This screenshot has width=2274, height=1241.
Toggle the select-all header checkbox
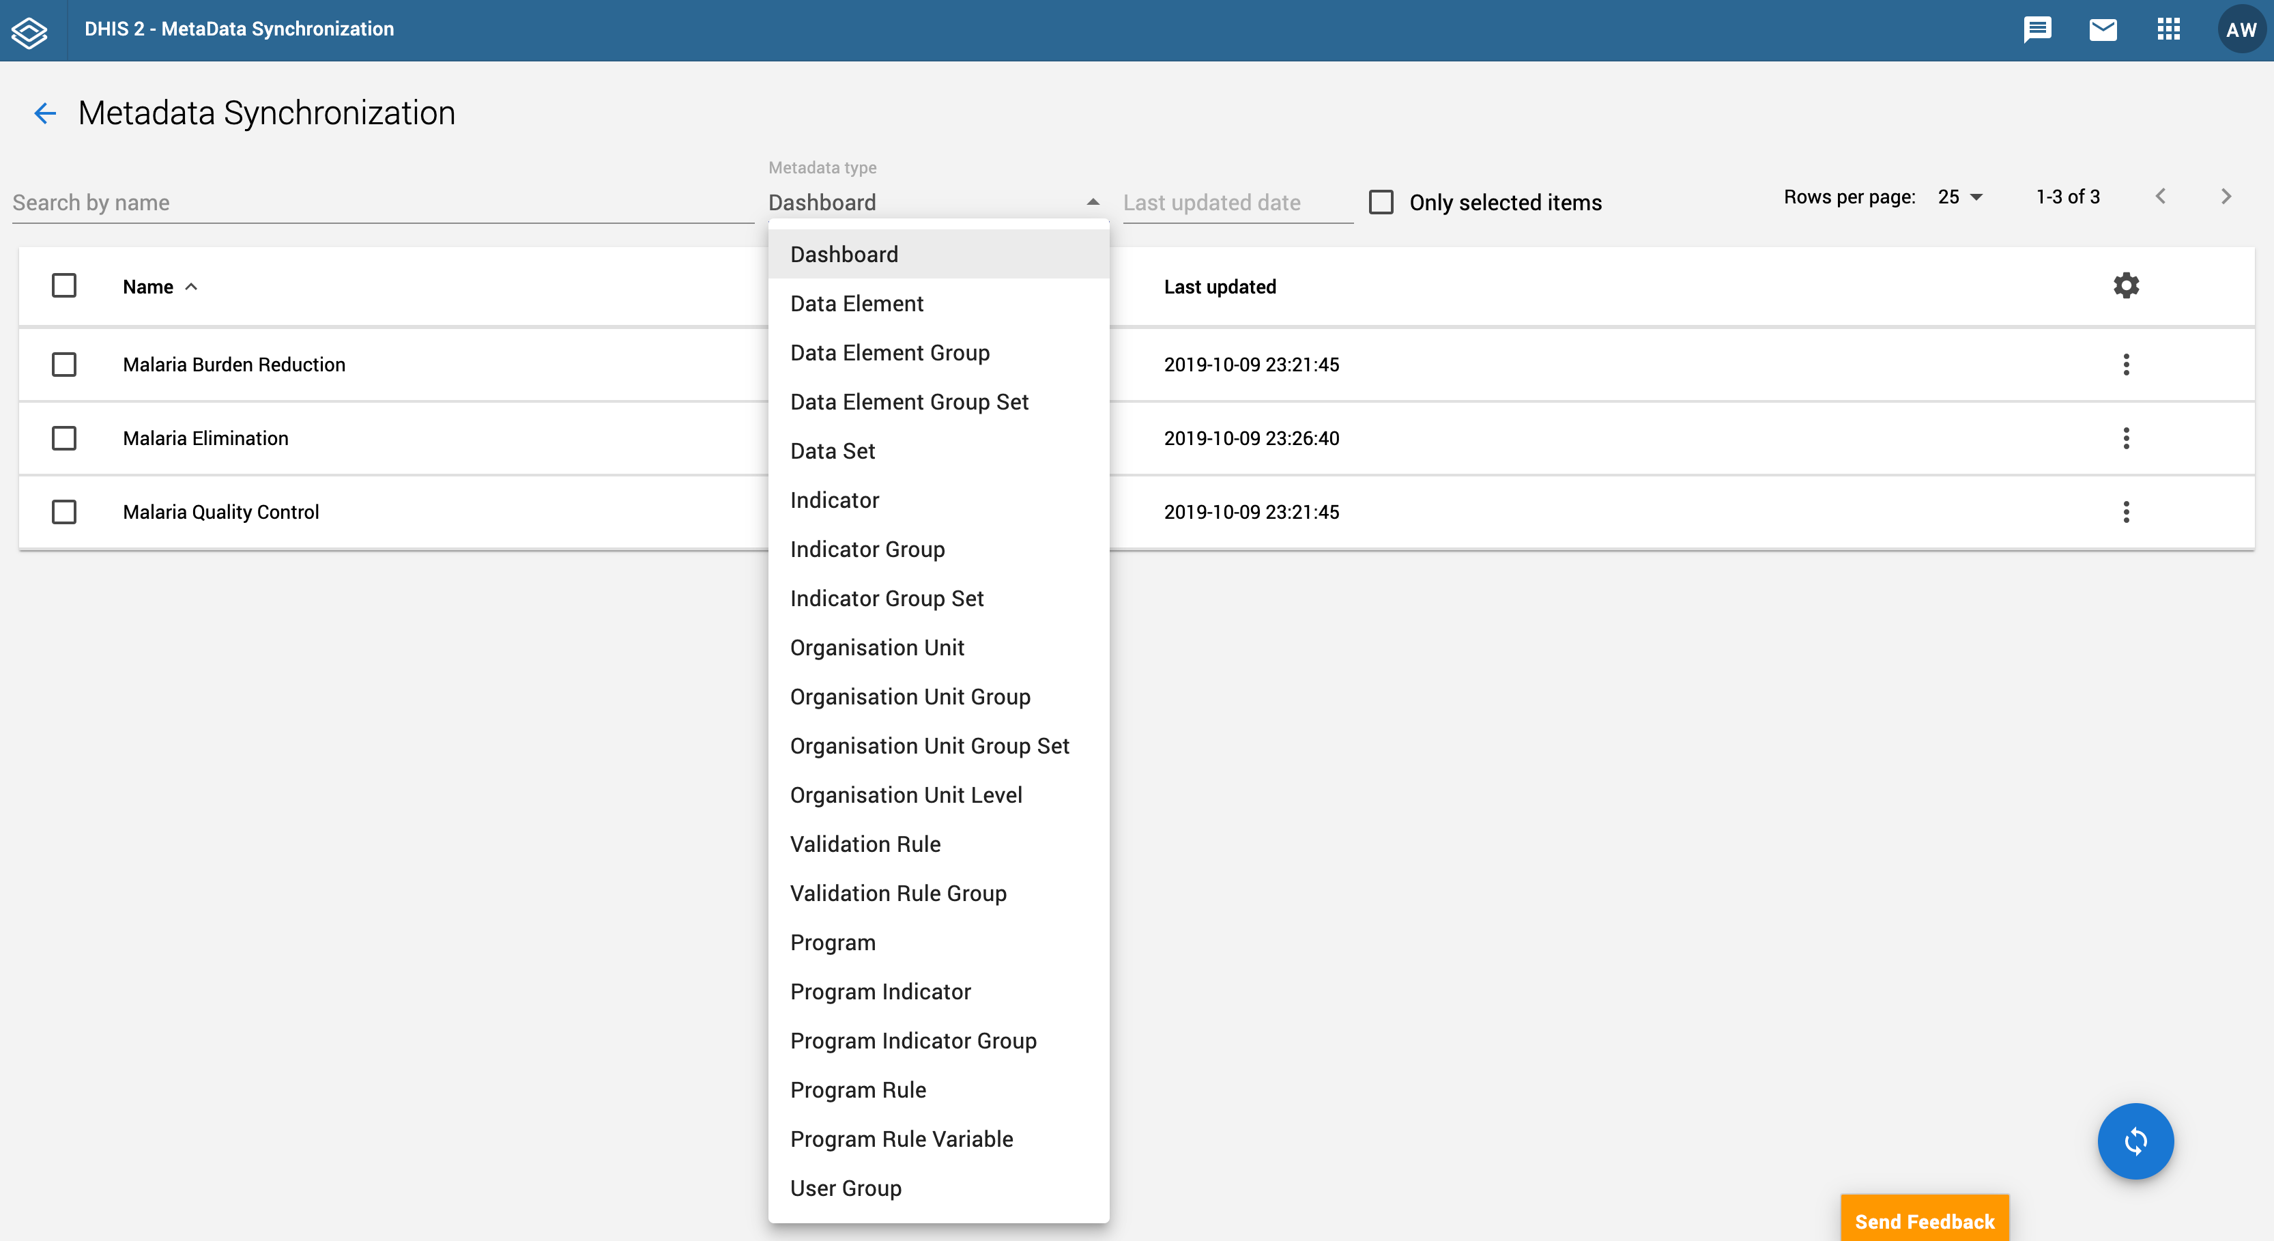(63, 286)
